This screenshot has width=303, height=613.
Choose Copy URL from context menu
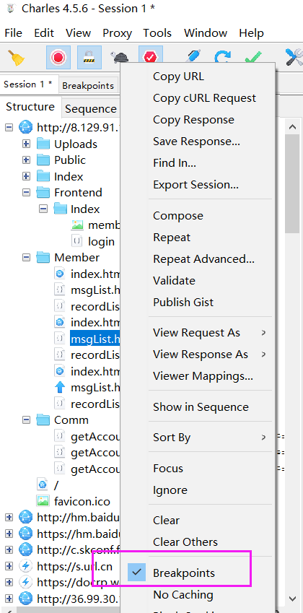[x=178, y=77]
